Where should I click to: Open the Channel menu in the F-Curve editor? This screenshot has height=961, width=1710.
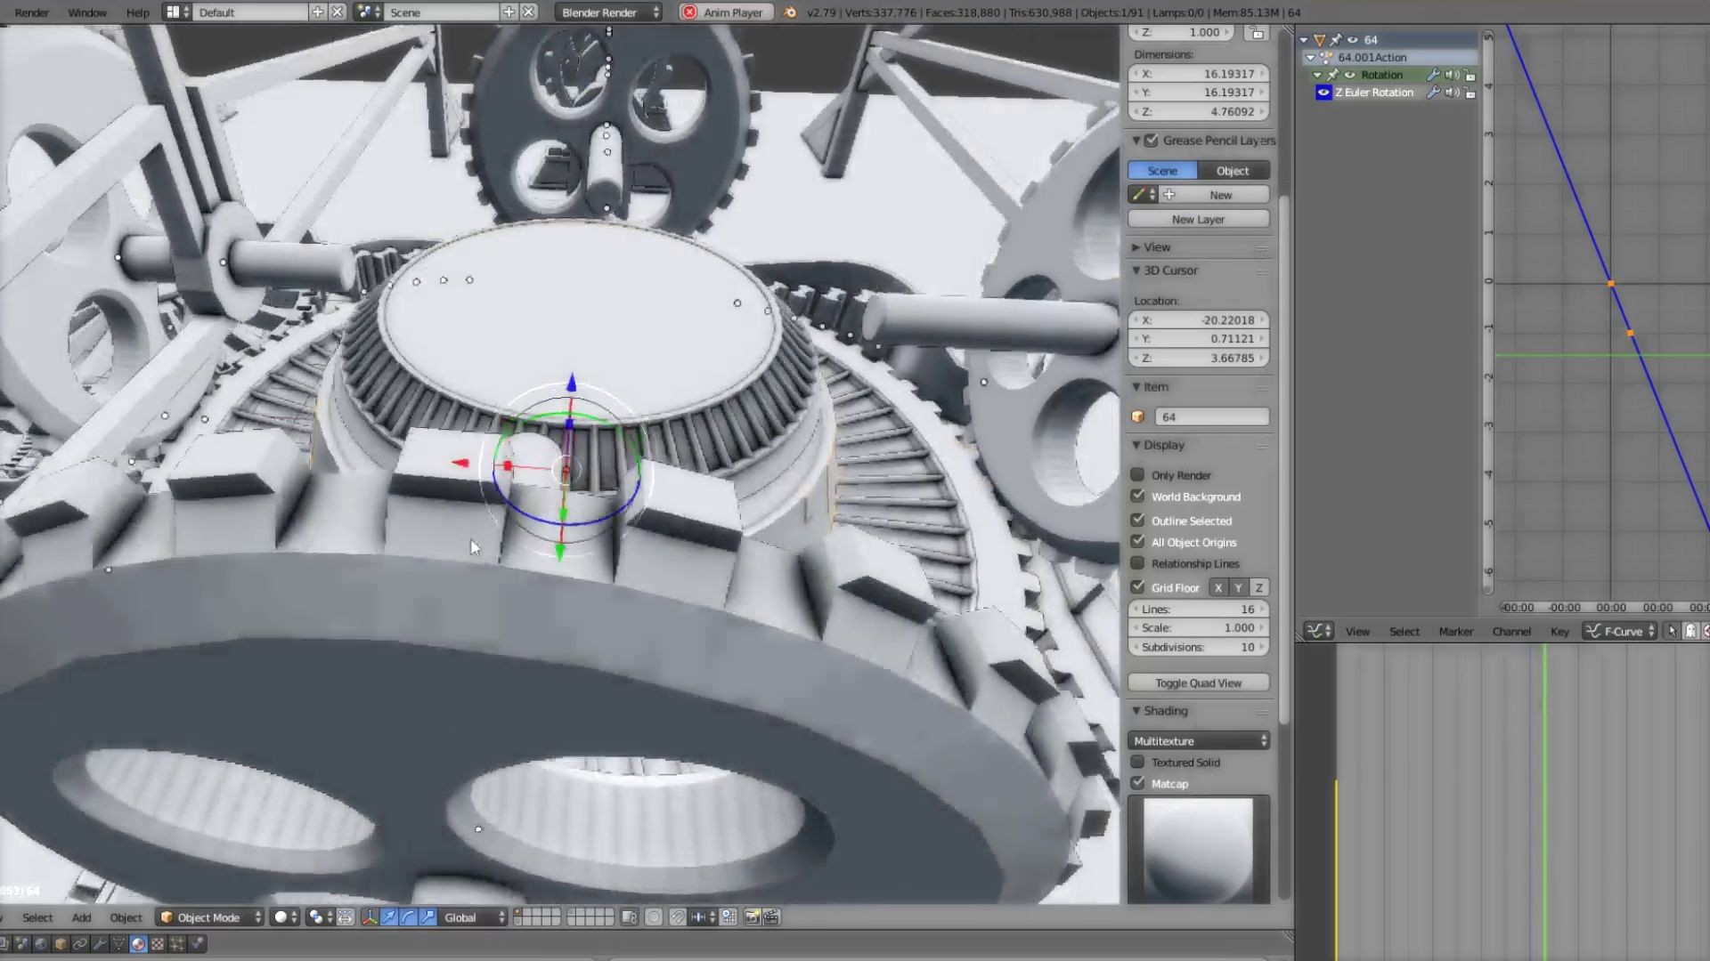[1511, 631]
